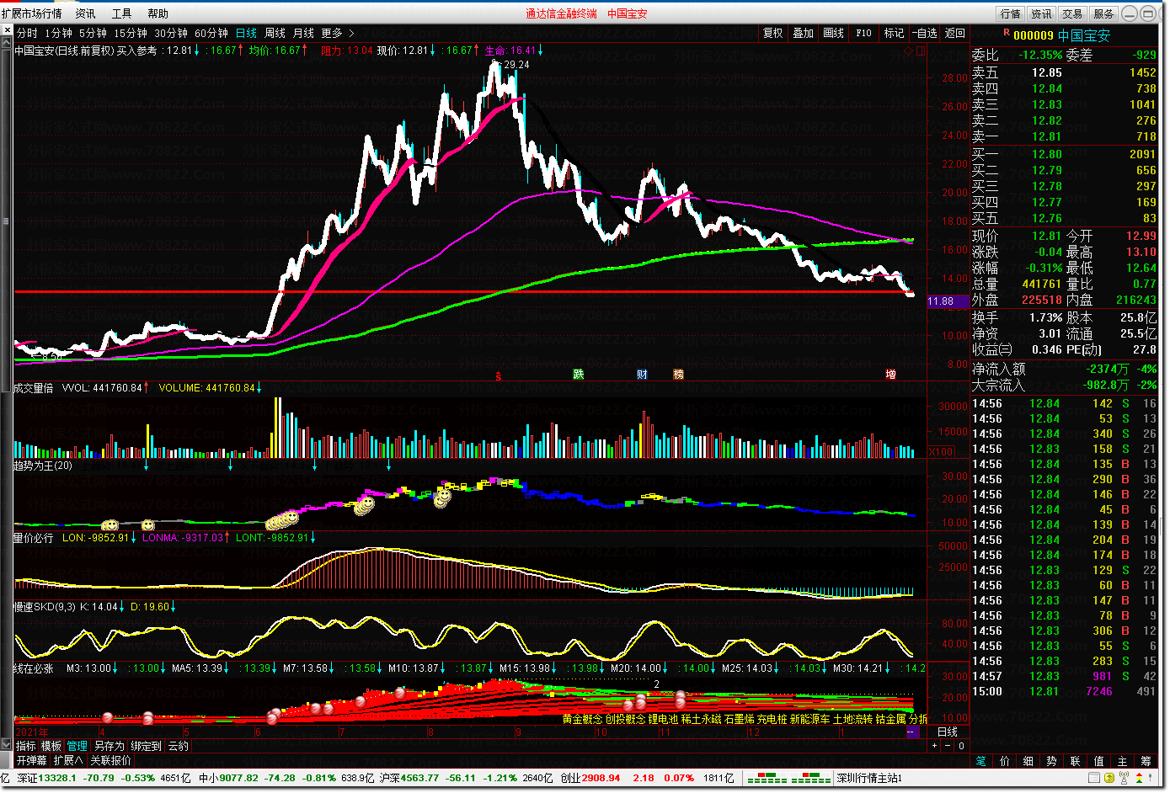Select the 日线 daily period

[x=247, y=33]
